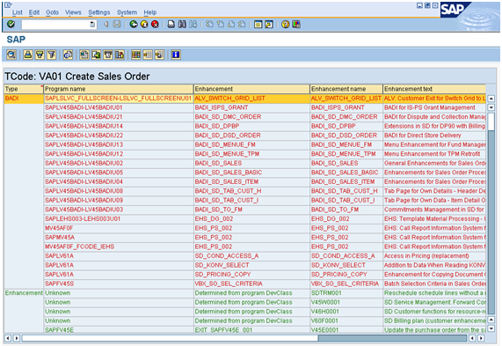Viewport: 502px width, 346px height.
Task: Click the yellow Exit icon
Action: click(x=144, y=25)
